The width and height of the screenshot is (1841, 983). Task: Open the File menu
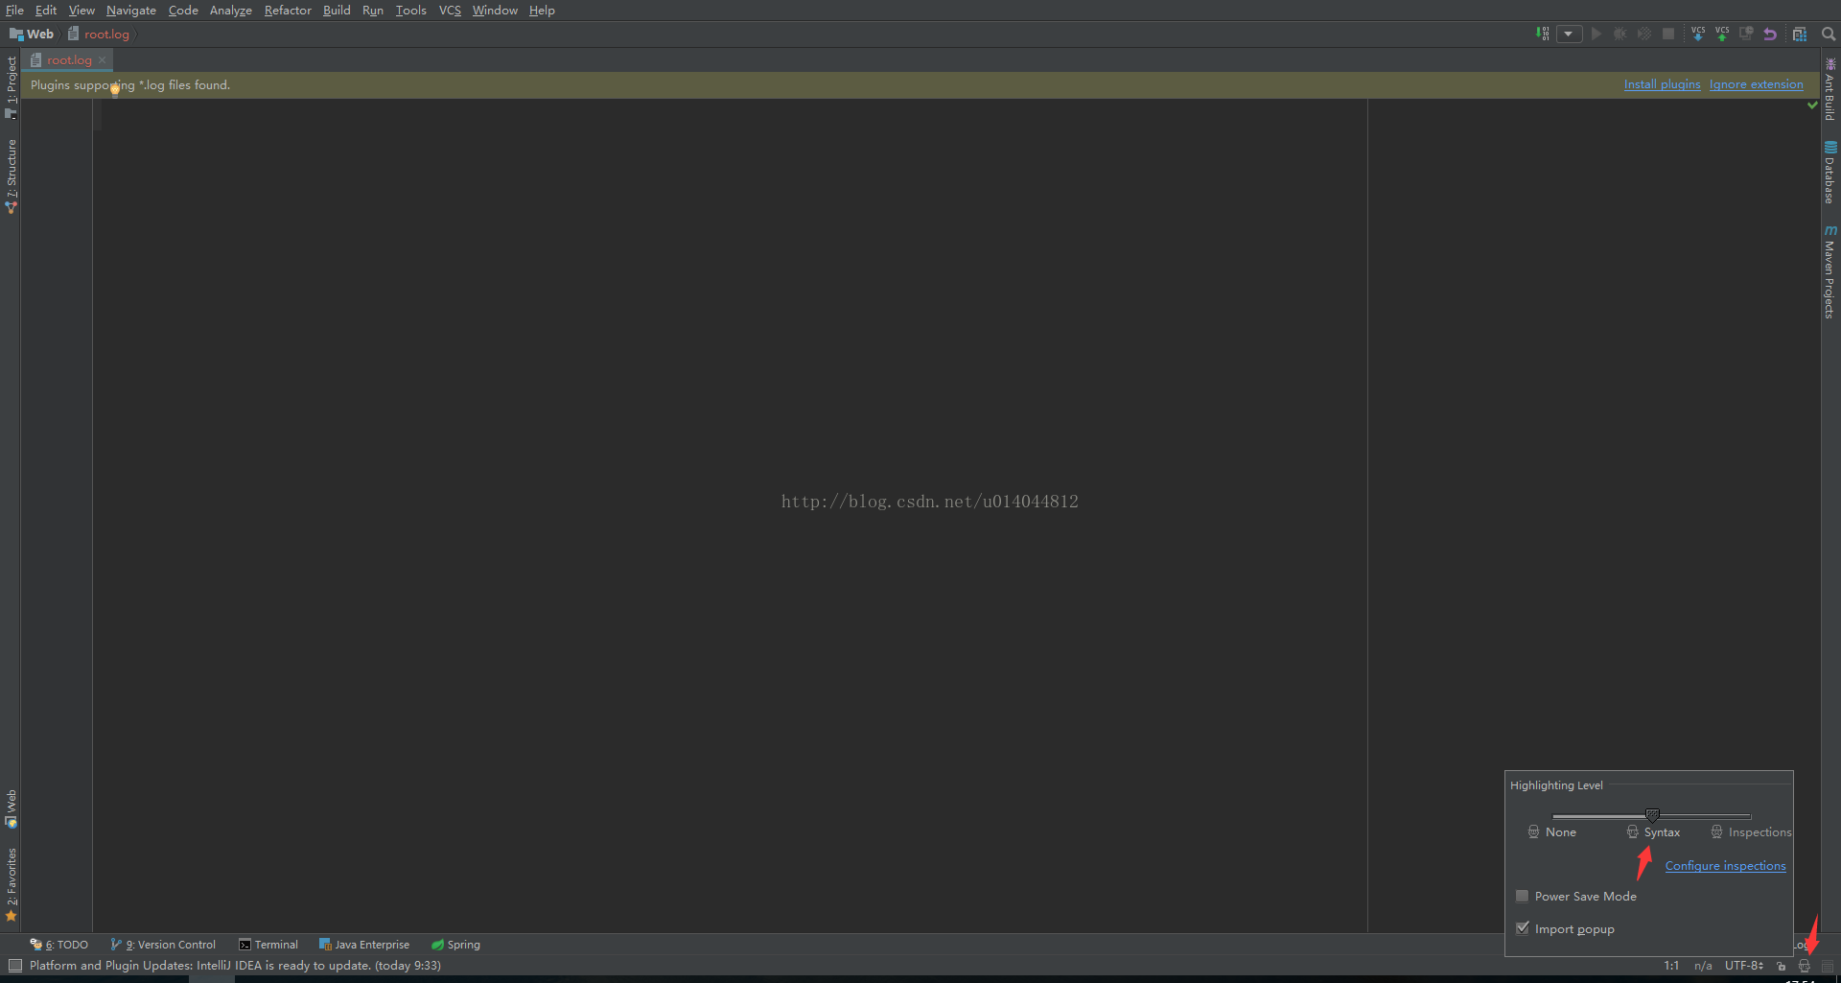point(14,11)
